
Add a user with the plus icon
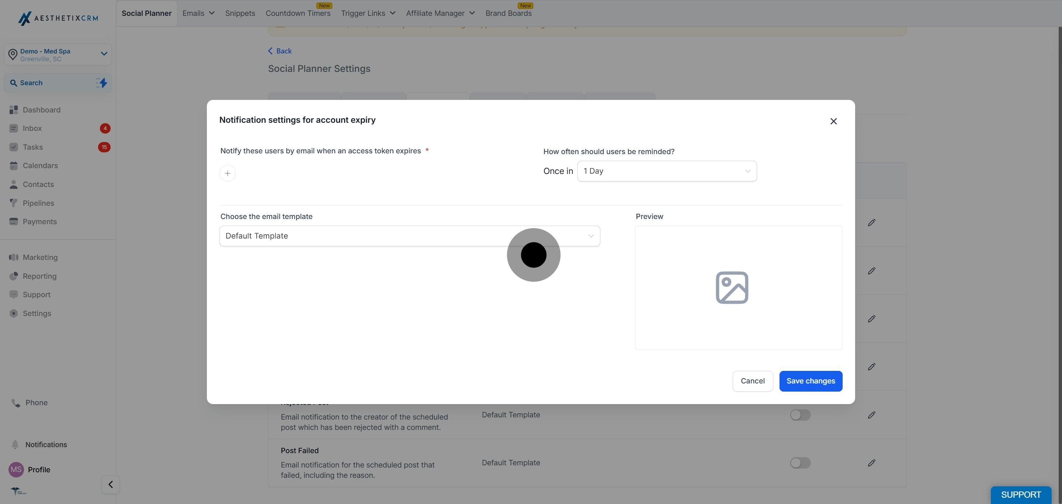(x=228, y=174)
